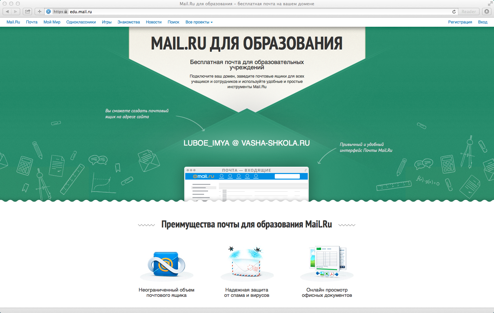
Task: Expand the Все проекты dropdown
Action: [199, 22]
